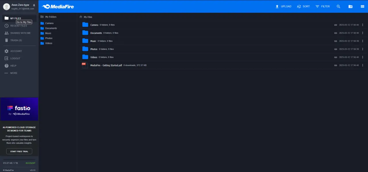Open the Camera folder name in the list
The image size is (368, 172).
coord(94,25)
